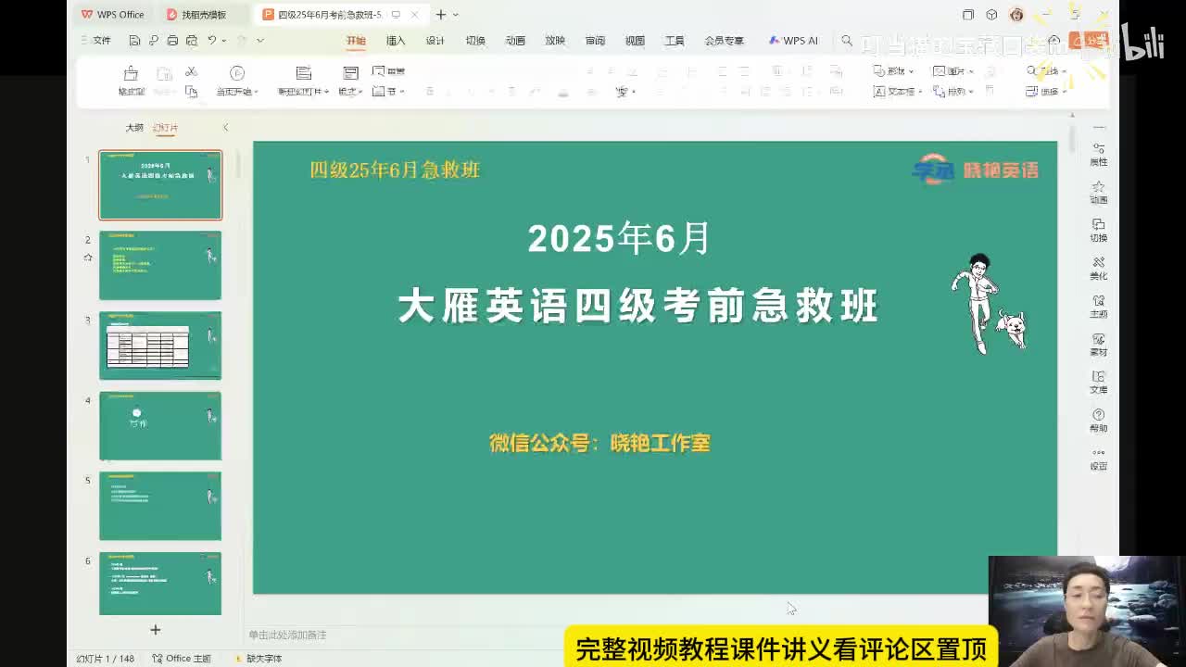Click the Office 主题 status bar entry

click(183, 659)
